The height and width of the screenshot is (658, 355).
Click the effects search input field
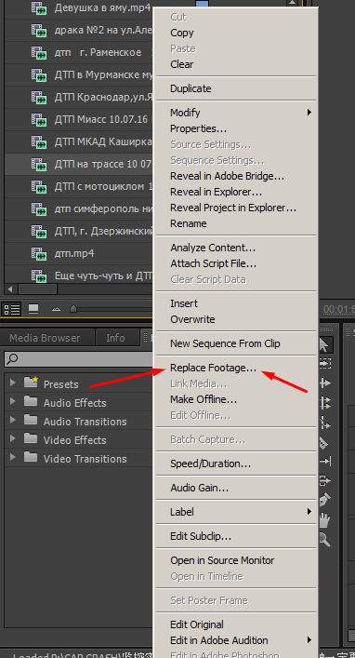(78, 359)
